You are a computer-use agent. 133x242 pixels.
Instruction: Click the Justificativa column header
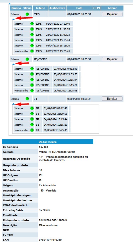click(57, 8)
